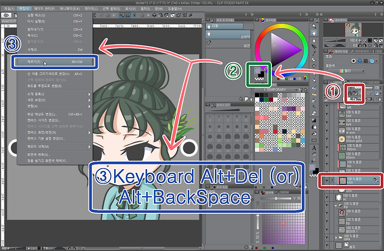Select the Hand move tool

[x=314, y=33]
